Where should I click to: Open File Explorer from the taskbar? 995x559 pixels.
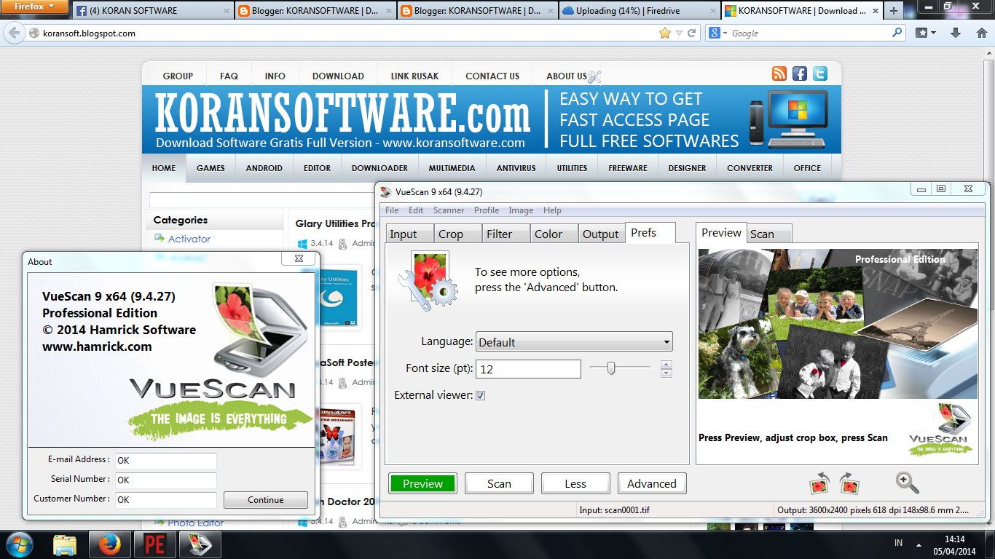point(65,544)
